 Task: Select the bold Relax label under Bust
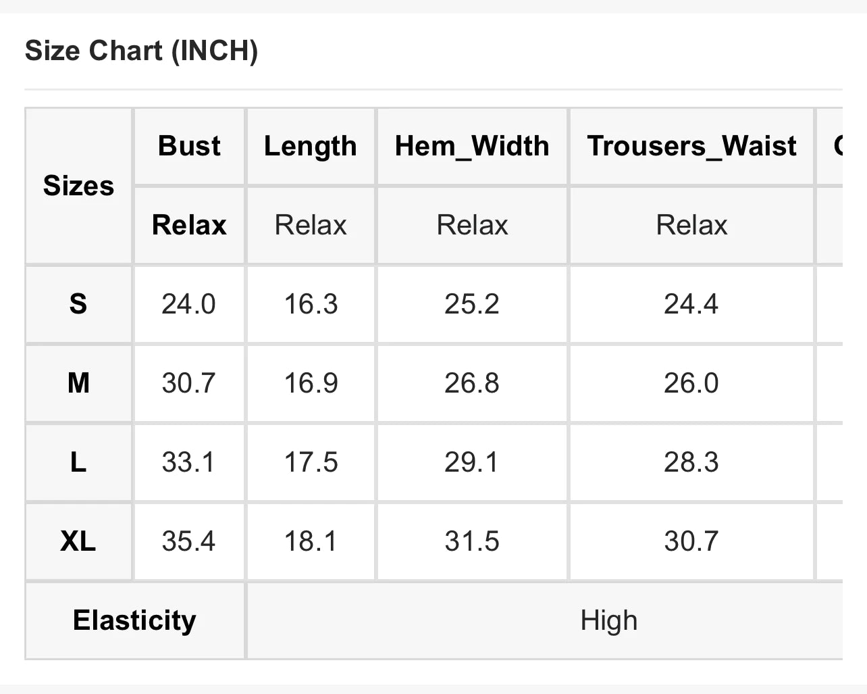(189, 225)
